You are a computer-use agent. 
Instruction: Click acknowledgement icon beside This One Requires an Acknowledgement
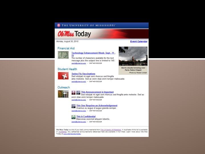(x=73, y=106)
